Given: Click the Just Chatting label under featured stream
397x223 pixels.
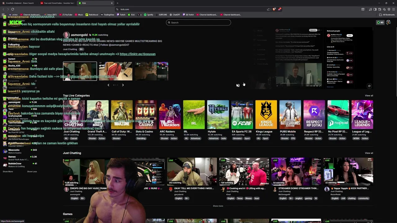Looking at the screenshot, I should pos(70,49).
